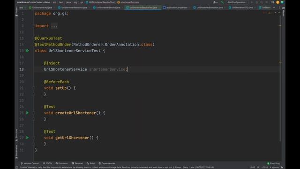This screenshot has width=300, height=169.
Task: Collapse the getUrlShortener method fold marker
Action: [33, 138]
